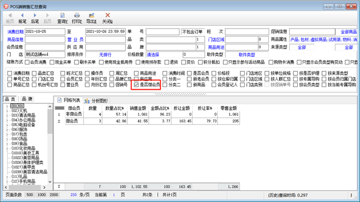Click the greyed last page (后页) icon
This screenshot has width=360, height=202.
[x=47, y=16]
